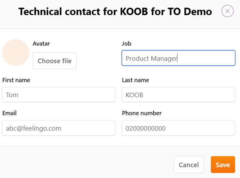Click the Avatar label text
This screenshot has width=240, height=178.
(41, 44)
